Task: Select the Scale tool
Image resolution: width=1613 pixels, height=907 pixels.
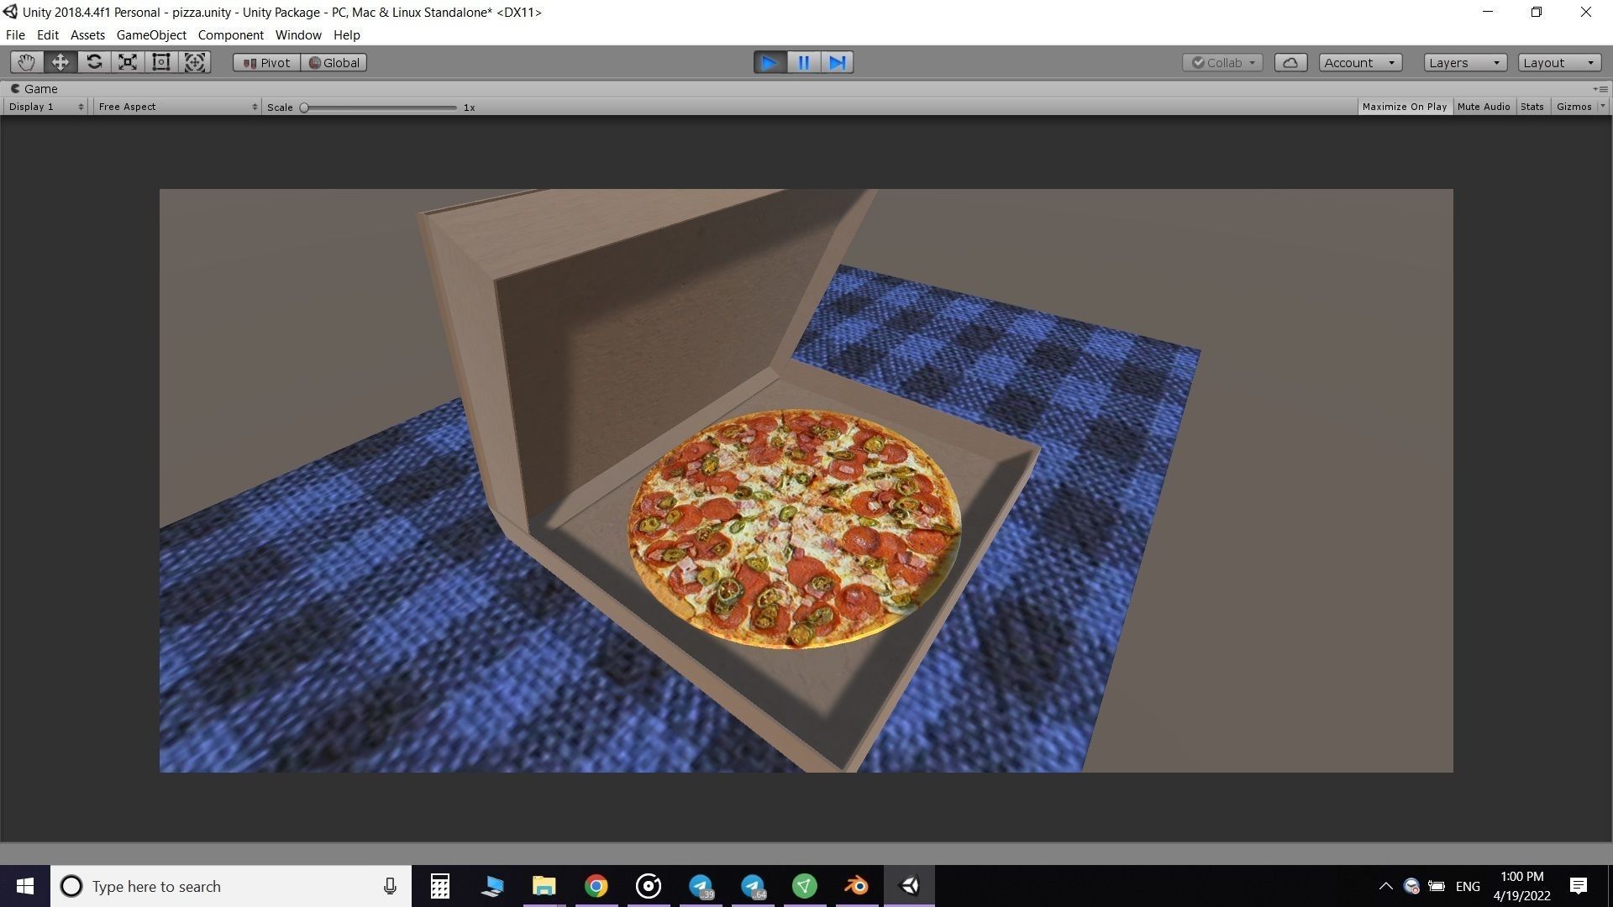Action: point(127,62)
